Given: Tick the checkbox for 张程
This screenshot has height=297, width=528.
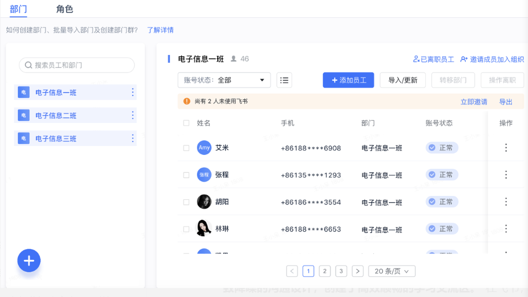Looking at the screenshot, I should pyautogui.click(x=186, y=175).
